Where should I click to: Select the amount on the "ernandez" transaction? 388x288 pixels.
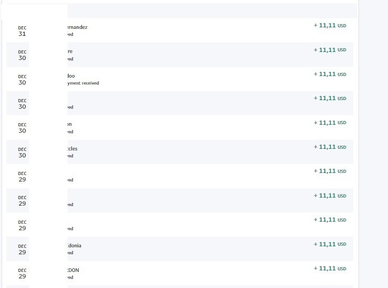(330, 25)
